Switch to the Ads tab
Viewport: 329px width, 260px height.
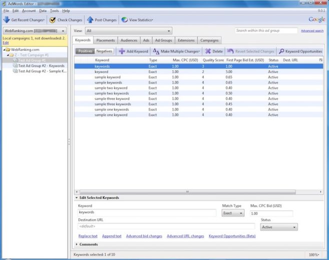click(146, 40)
